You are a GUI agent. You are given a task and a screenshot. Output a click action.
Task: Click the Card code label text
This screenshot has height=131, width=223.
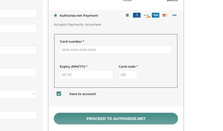(127, 66)
